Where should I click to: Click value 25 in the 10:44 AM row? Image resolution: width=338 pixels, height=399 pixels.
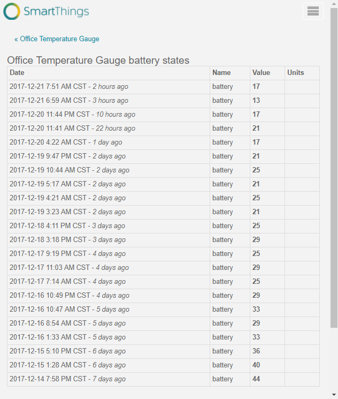point(256,170)
